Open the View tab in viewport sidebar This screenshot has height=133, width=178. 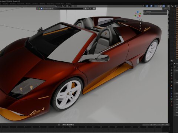(169, 21)
